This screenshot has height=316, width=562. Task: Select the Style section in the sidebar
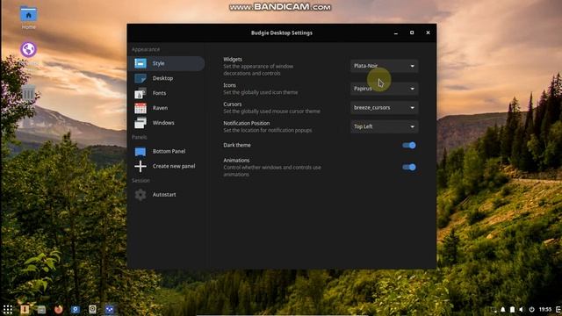[166, 63]
